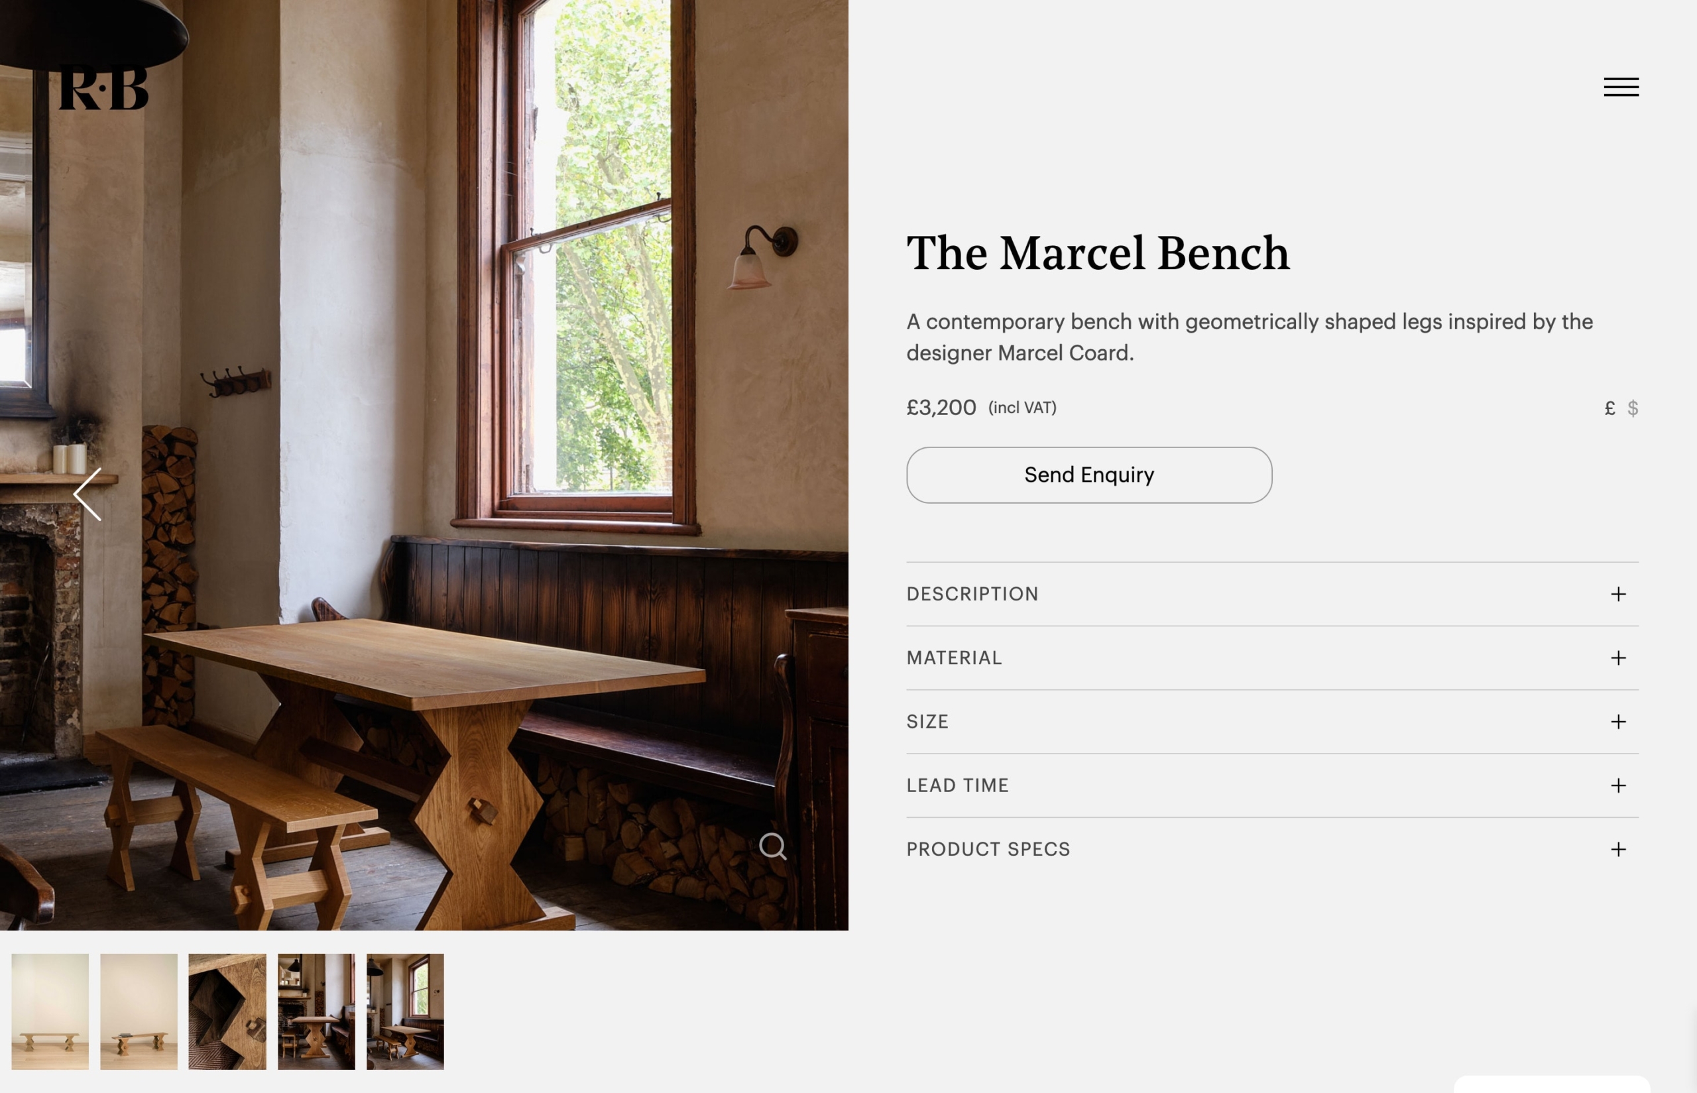Switch currency to dollars ($)
1697x1093 pixels.
click(x=1633, y=408)
